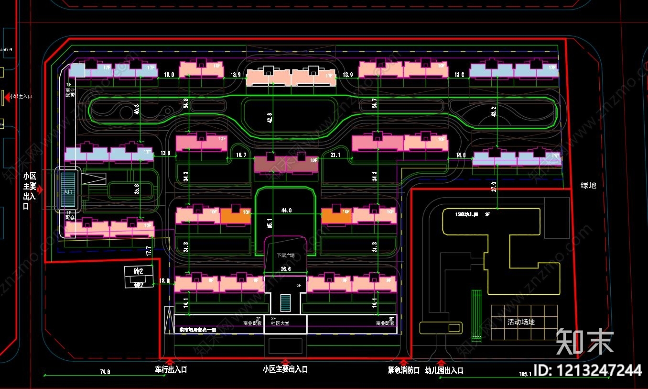Select the 绿地 text label
This screenshot has width=648, height=389.
pyautogui.click(x=588, y=185)
